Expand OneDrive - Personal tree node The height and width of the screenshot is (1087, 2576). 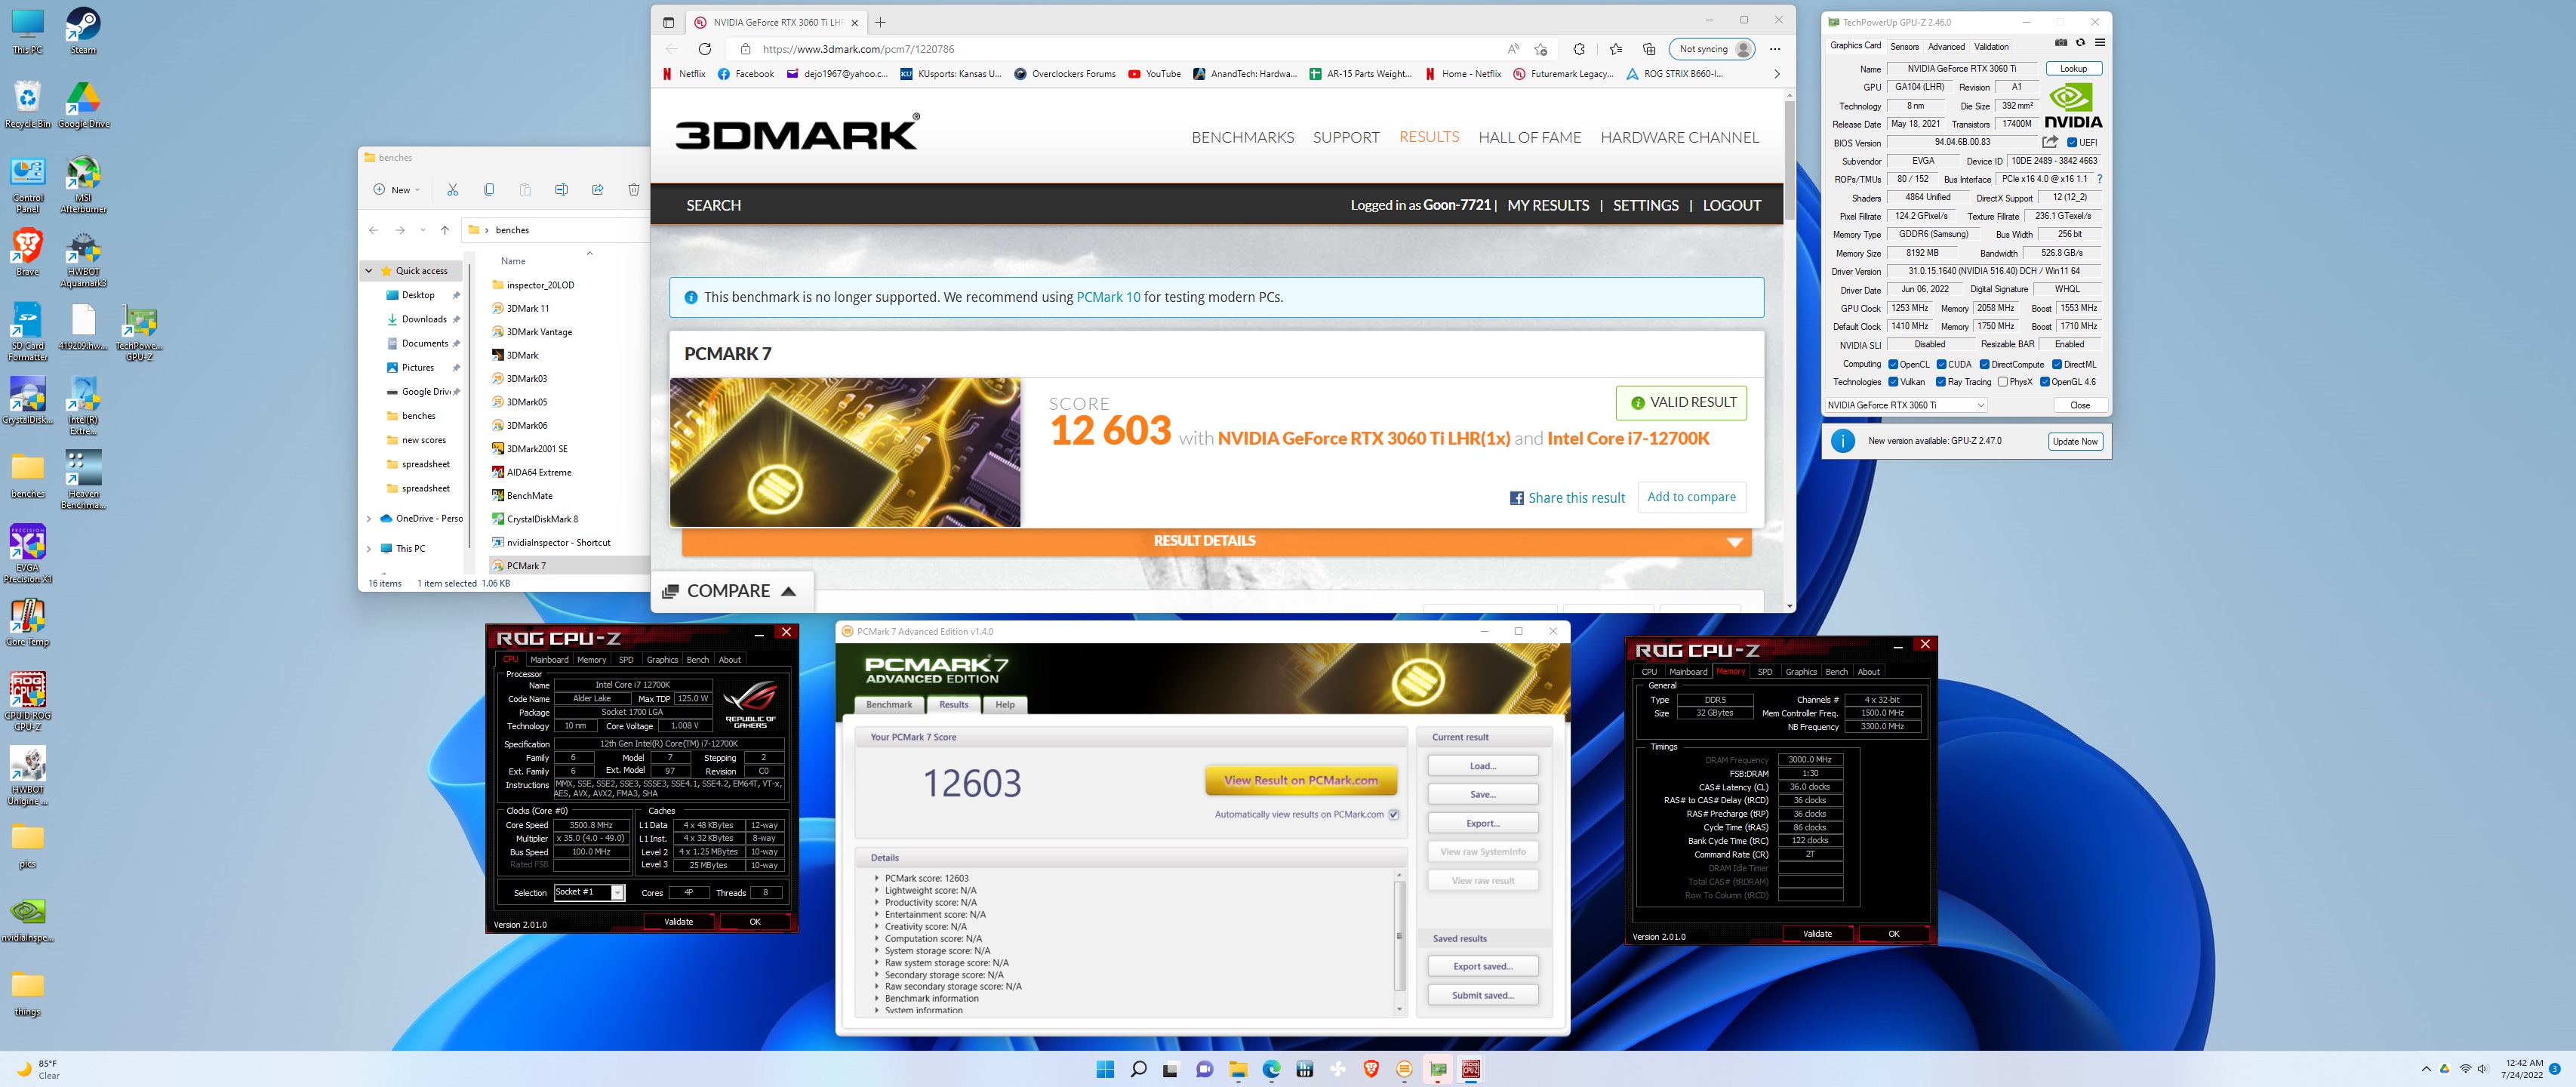[x=369, y=519]
